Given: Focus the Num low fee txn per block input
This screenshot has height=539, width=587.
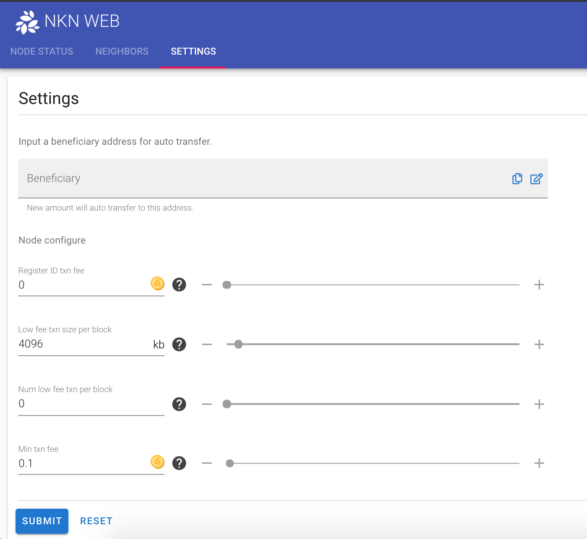Looking at the screenshot, I should tap(91, 404).
